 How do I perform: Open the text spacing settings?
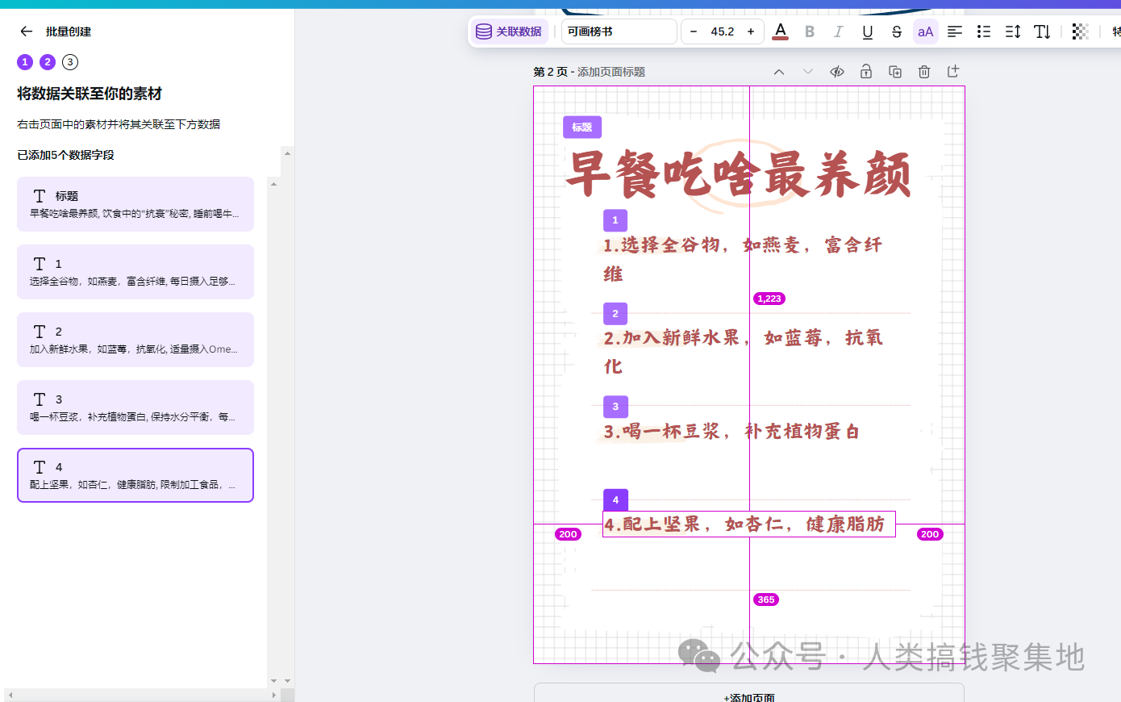click(x=1012, y=31)
